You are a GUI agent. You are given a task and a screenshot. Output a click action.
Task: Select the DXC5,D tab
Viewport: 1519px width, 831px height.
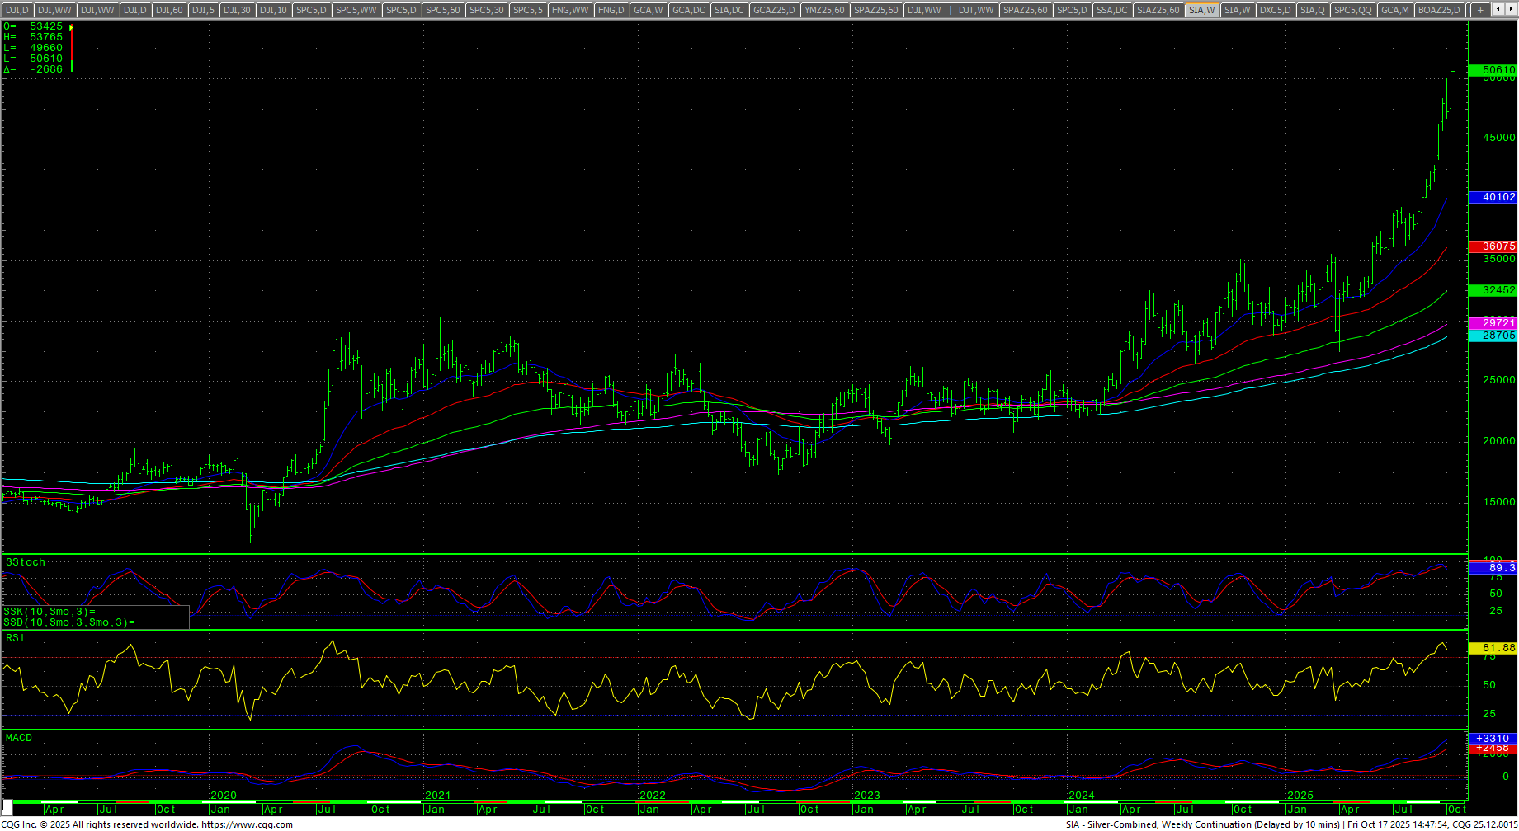pyautogui.click(x=1275, y=10)
